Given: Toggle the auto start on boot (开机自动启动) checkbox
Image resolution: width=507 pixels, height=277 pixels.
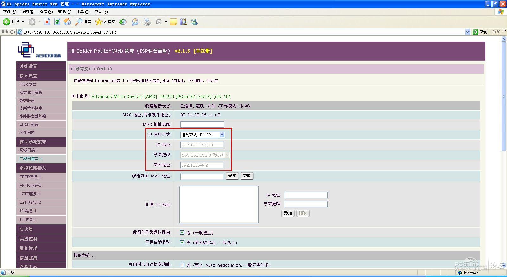Looking at the screenshot, I should click(x=182, y=242).
